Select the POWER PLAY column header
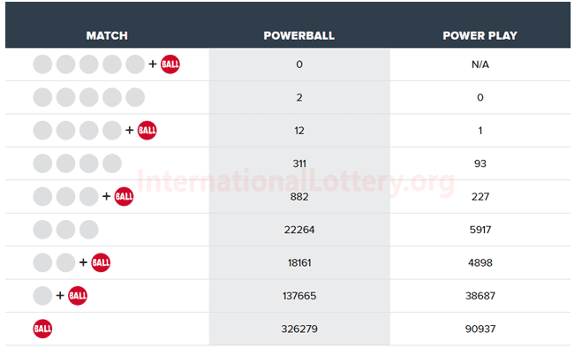 point(480,35)
